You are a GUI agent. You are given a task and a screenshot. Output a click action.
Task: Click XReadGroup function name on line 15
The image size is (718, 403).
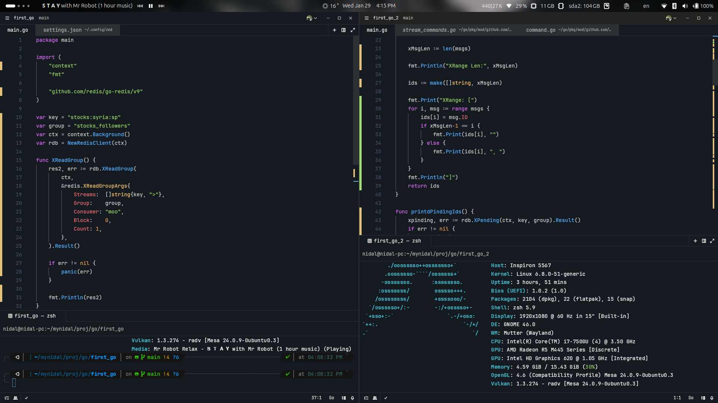[67, 160]
